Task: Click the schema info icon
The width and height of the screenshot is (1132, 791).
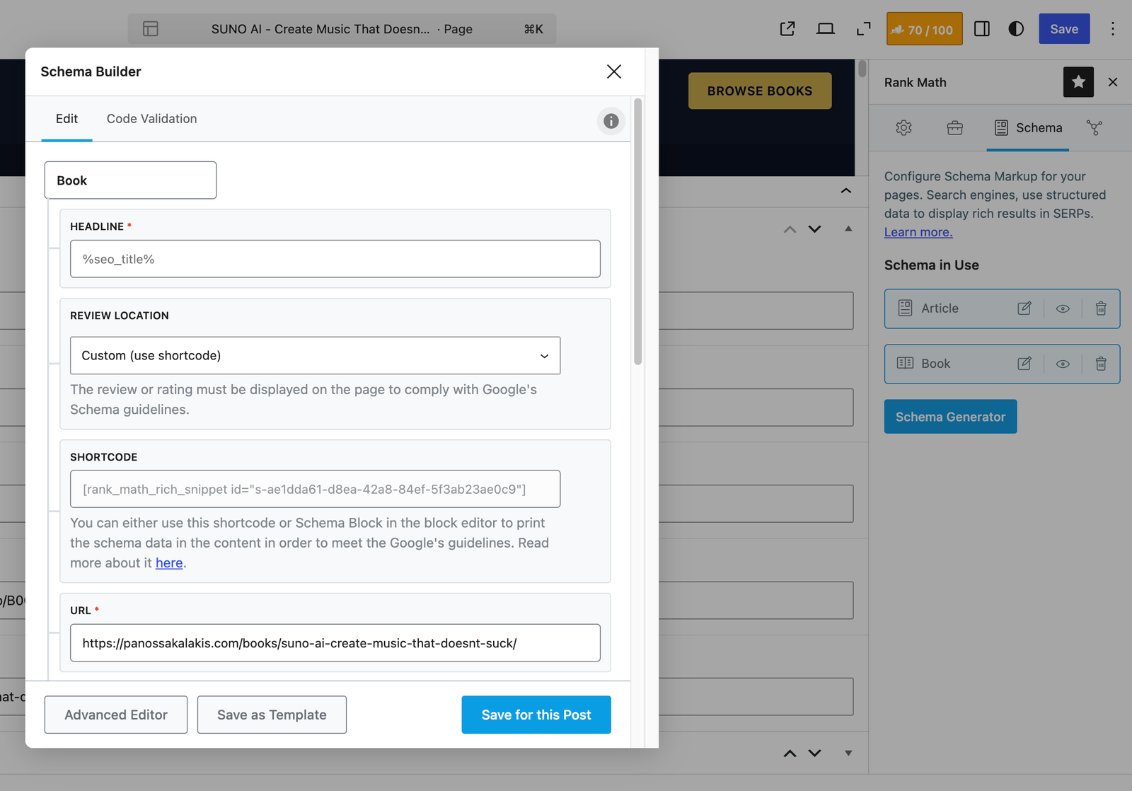Action: pyautogui.click(x=611, y=121)
